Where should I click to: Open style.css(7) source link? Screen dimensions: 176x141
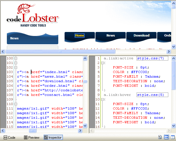(x=152, y=58)
